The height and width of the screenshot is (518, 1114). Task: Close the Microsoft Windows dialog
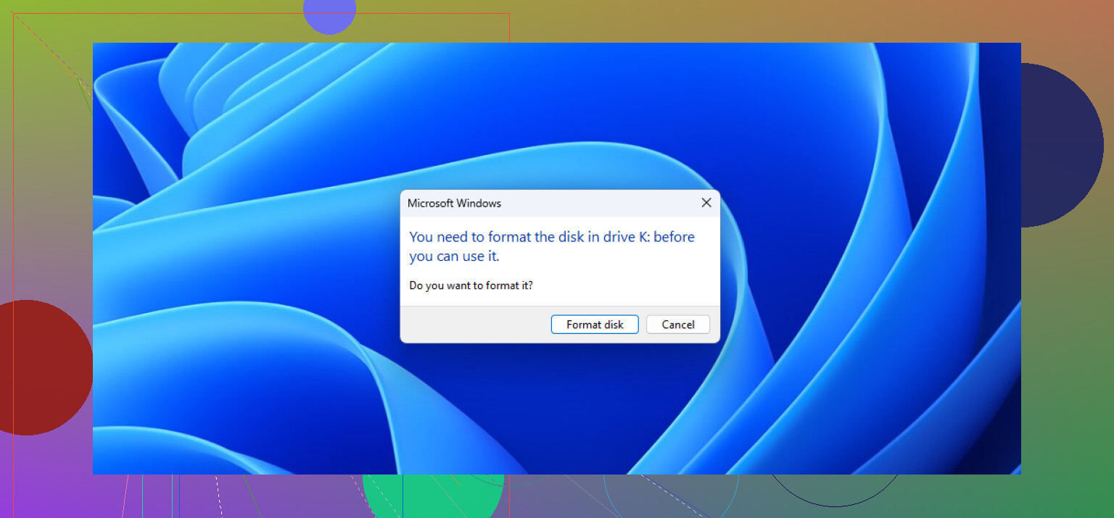tap(706, 203)
